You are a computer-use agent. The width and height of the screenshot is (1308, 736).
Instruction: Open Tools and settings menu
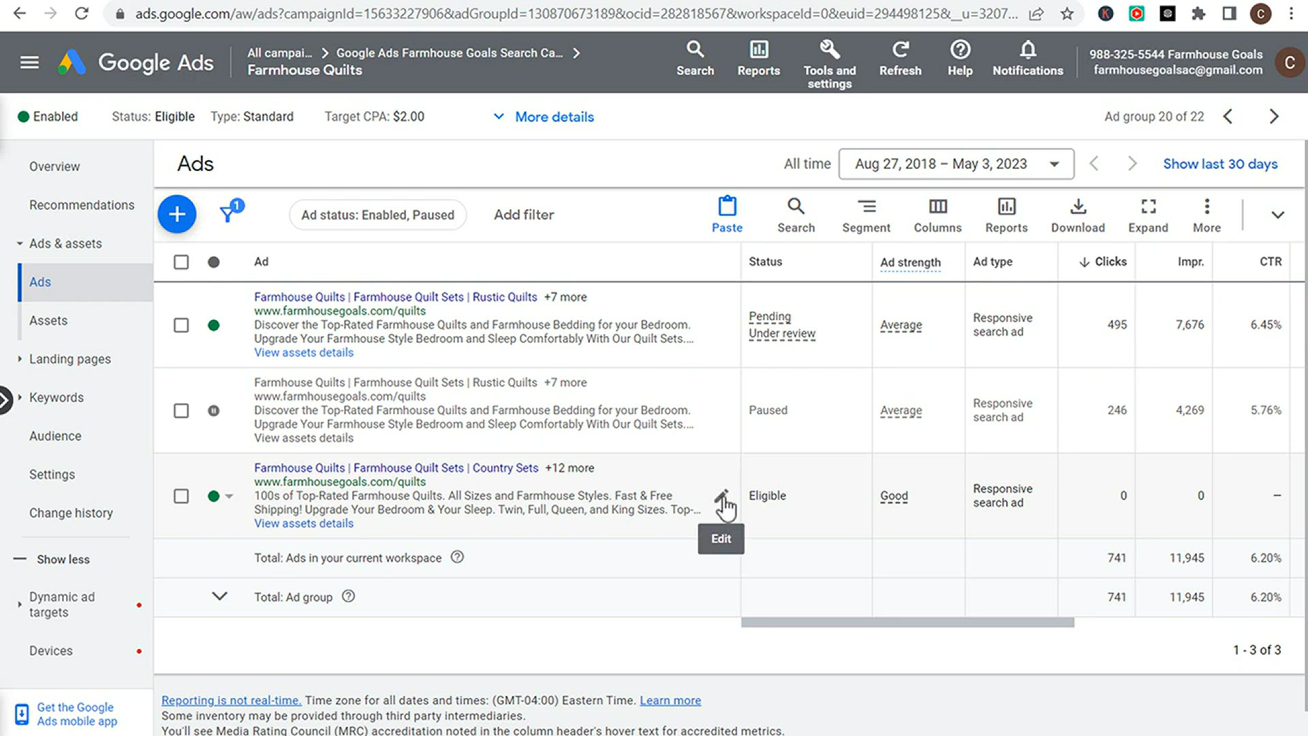829,64
